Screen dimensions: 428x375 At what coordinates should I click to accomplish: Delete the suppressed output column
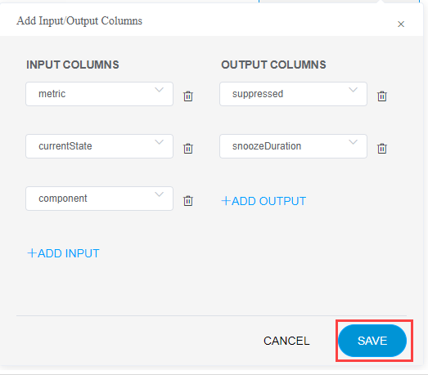[x=382, y=96]
